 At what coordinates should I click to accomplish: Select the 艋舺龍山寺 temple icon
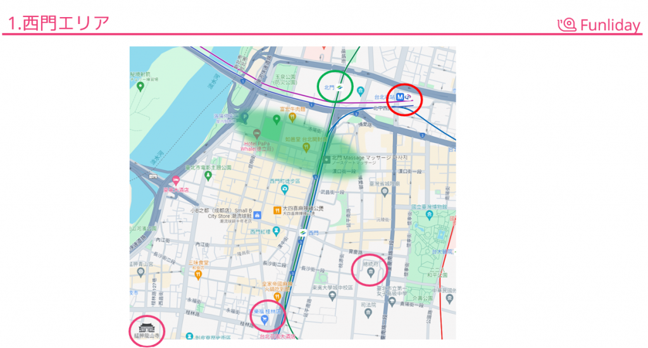[146, 326]
